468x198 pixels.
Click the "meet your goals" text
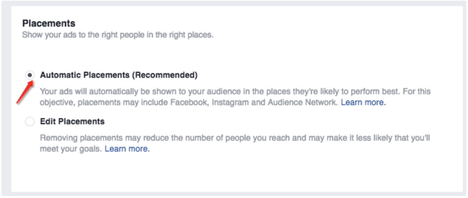70,149
